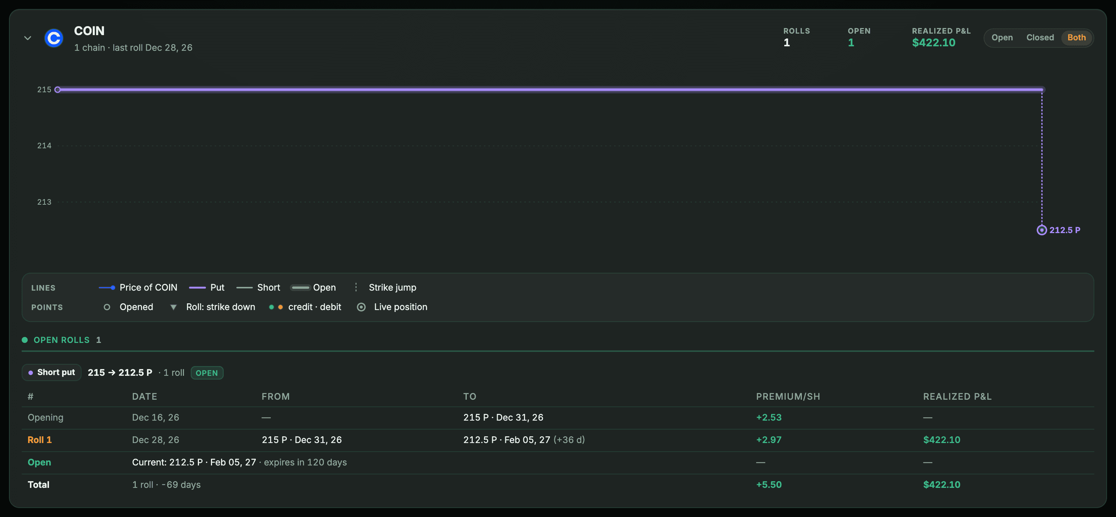Click the Put legend purple line
1116x517 pixels.
point(197,288)
